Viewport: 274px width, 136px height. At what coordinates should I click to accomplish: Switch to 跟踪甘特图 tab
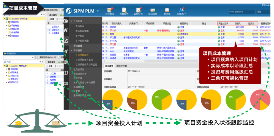(122, 66)
